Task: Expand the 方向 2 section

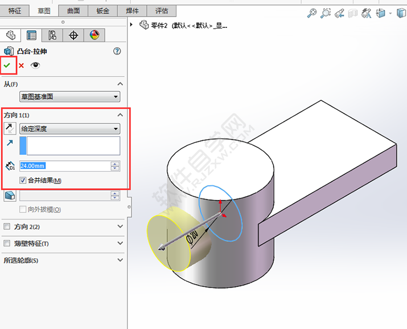Action: pyautogui.click(x=120, y=226)
